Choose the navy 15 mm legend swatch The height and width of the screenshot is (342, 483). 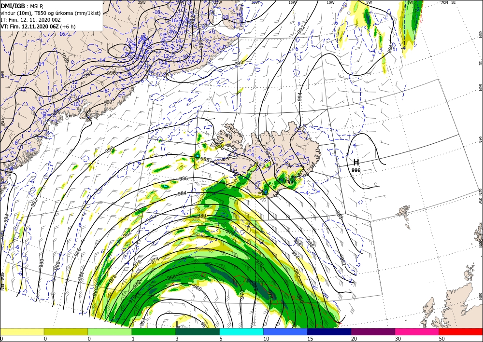[x=329, y=331]
